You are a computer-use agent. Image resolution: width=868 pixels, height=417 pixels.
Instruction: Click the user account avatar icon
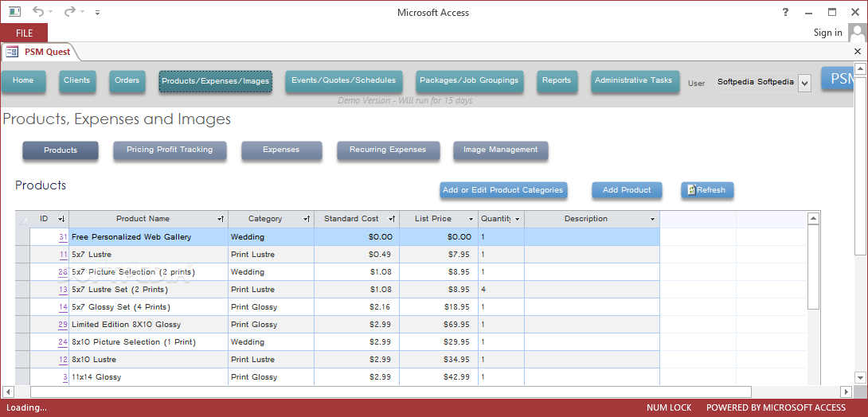[857, 33]
